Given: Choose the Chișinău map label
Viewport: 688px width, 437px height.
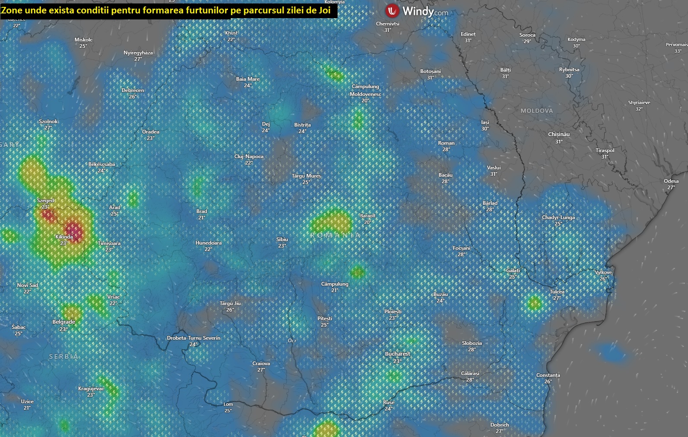Looking at the screenshot, I should tap(559, 134).
